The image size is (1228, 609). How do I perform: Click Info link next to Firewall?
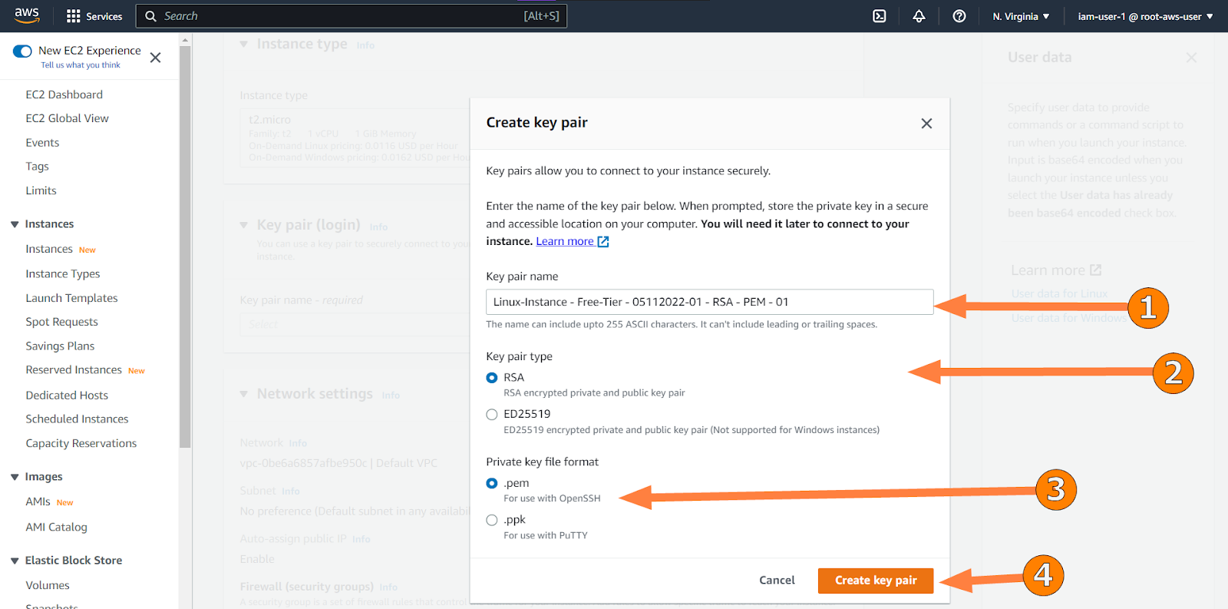tap(388, 587)
